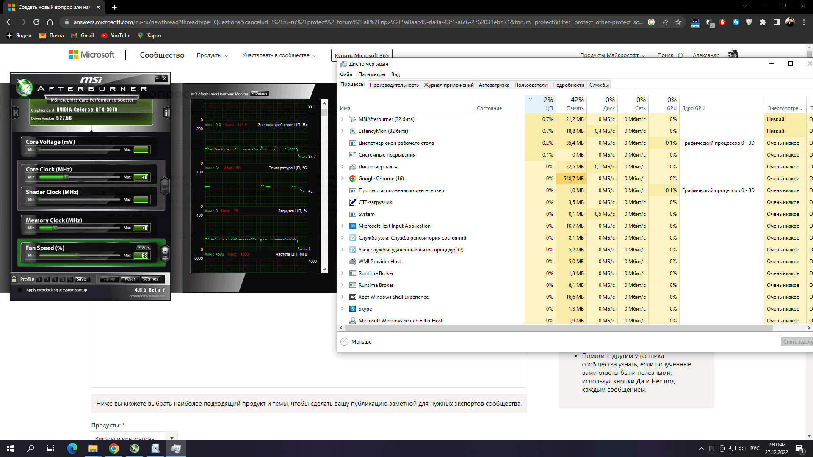The height and width of the screenshot is (457, 813).
Task: Click the hardware monitor scroll down arrow
Action: [x=324, y=270]
